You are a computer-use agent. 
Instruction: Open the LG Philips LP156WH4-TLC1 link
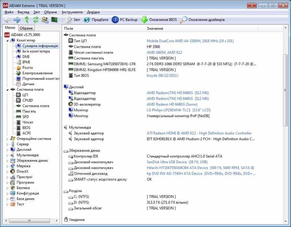point(178,110)
